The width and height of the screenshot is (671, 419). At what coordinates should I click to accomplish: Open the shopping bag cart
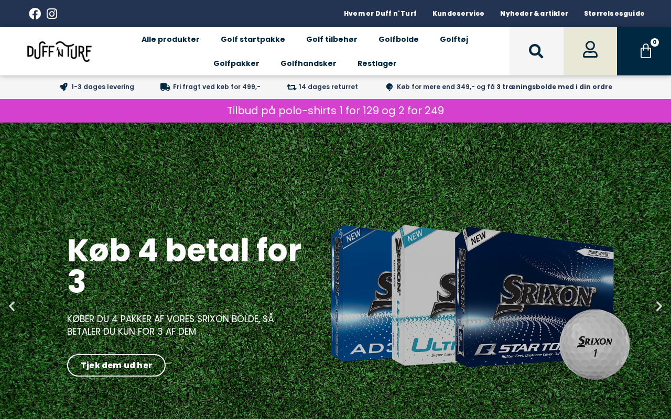(644, 51)
